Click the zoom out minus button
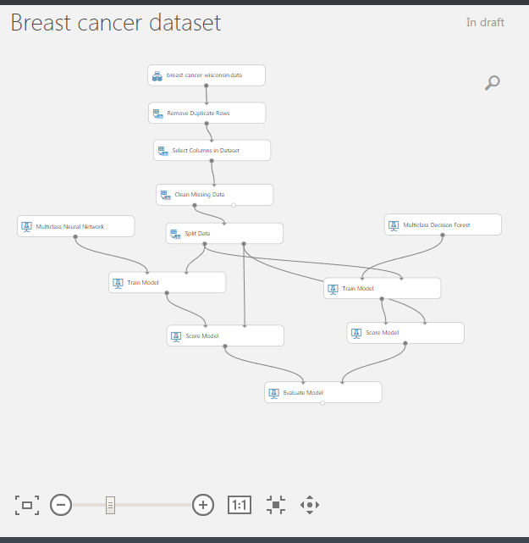Viewport: 529px width, 543px height. (x=61, y=505)
